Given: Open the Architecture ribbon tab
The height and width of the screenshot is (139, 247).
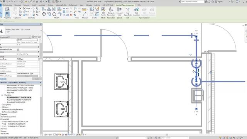Looking at the screenshot, I should pyautogui.click(x=7, y=5).
